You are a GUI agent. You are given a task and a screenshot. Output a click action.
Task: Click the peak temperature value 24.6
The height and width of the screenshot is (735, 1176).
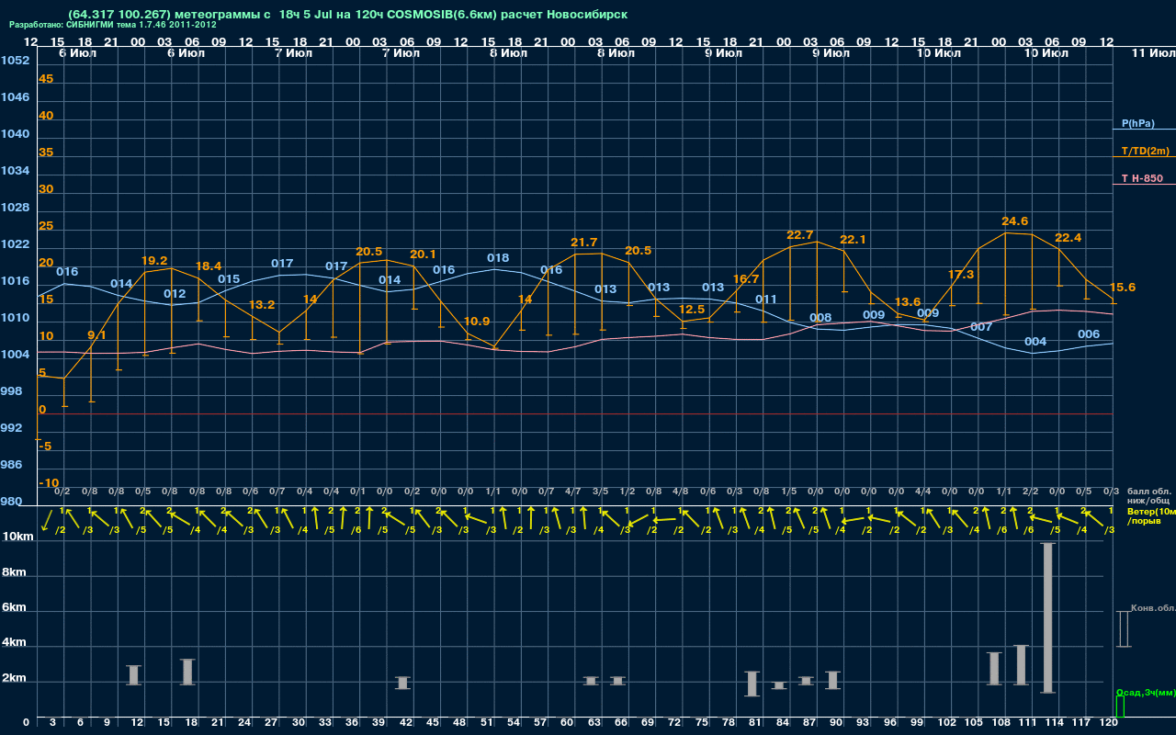[1014, 220]
